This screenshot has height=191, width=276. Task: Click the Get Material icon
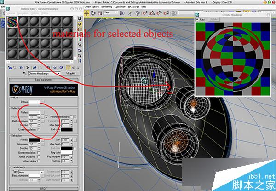(x=10, y=68)
